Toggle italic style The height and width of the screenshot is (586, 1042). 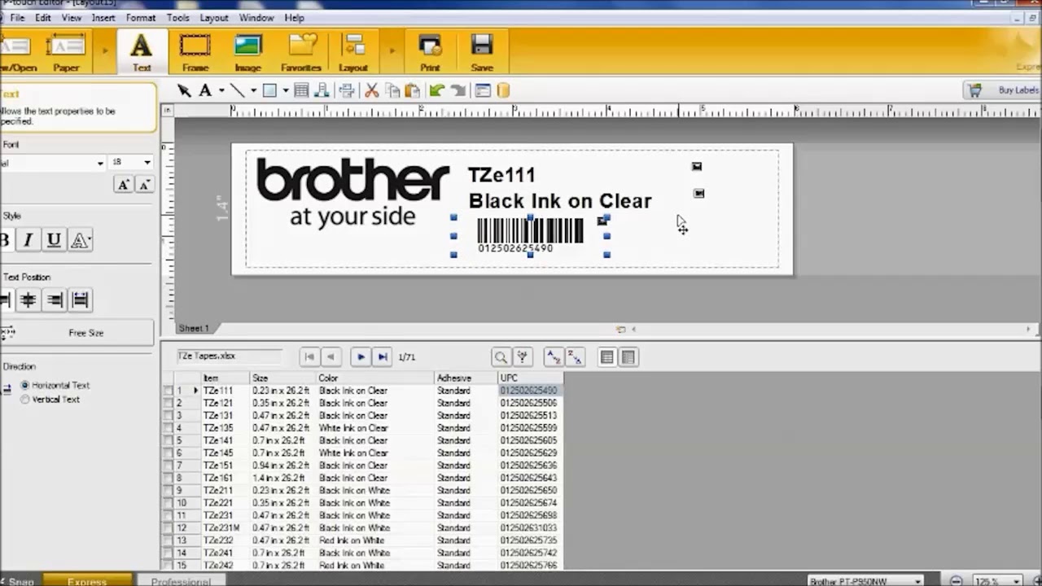pyautogui.click(x=28, y=240)
